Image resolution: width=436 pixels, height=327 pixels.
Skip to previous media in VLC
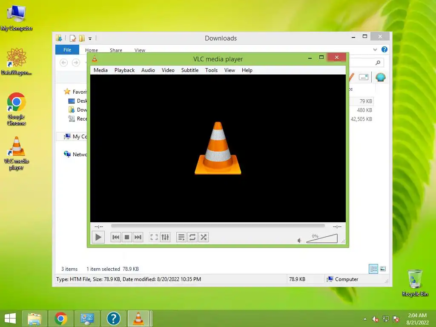116,237
